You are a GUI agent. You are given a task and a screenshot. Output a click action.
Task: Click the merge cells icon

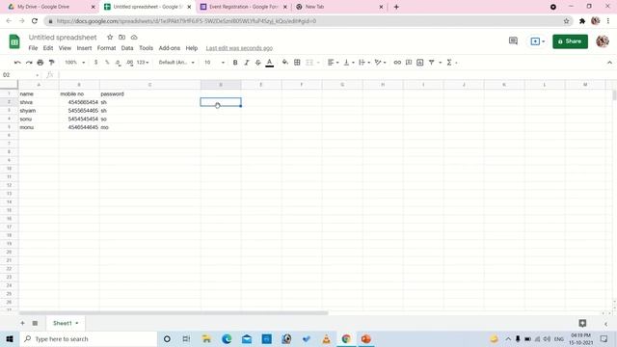309,63
